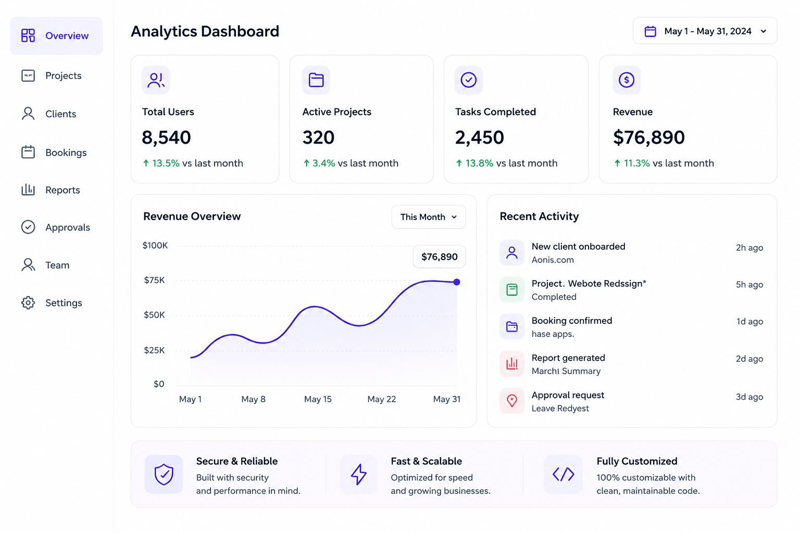Click the Overview grid icon in sidebar

click(28, 35)
